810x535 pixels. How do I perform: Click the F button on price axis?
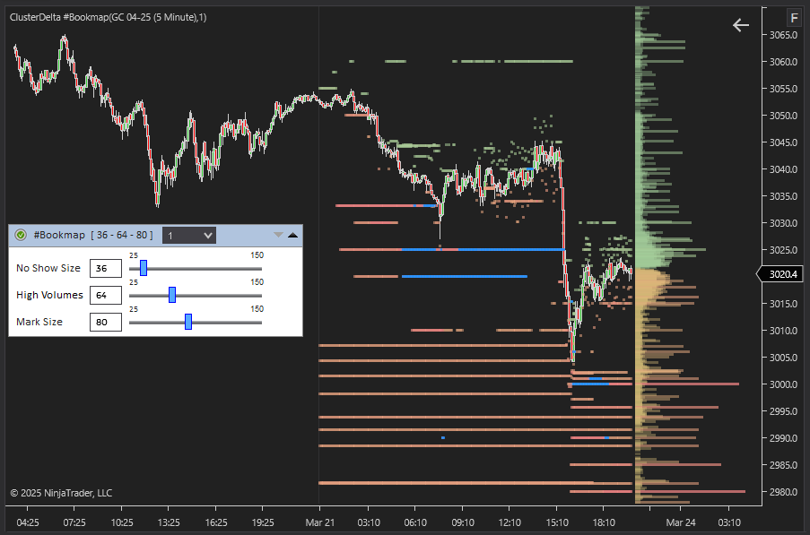[x=794, y=18]
